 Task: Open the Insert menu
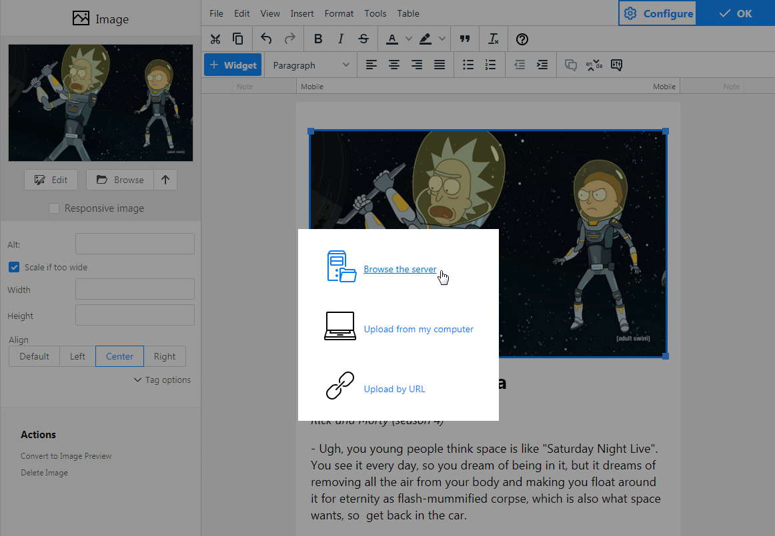tap(302, 13)
